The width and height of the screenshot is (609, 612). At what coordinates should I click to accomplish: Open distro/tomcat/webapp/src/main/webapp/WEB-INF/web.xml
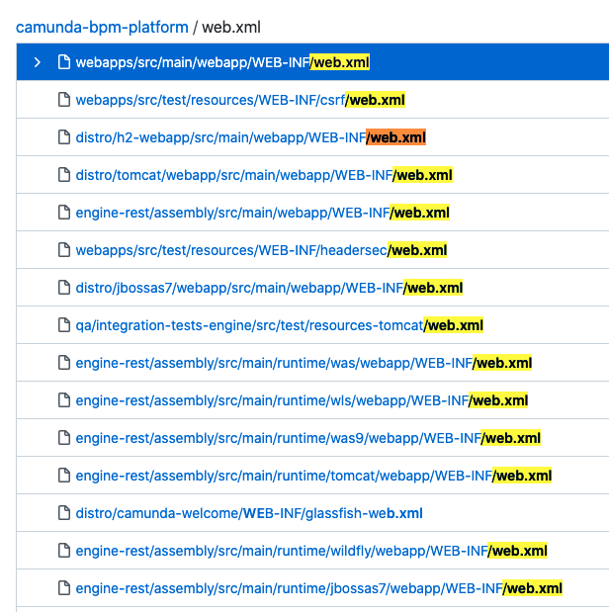tap(264, 175)
